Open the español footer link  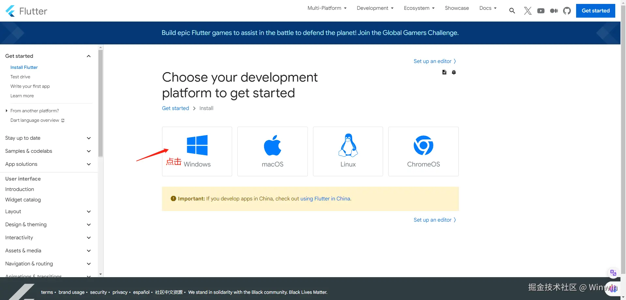(141, 292)
